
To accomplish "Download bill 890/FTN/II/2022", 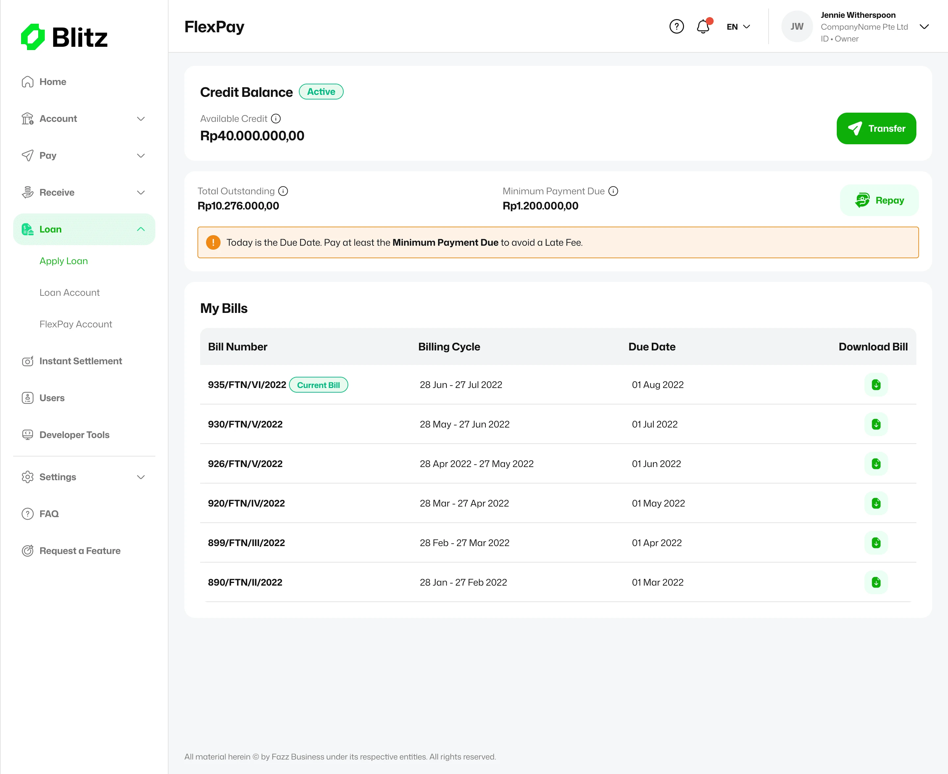I will click(x=876, y=582).
